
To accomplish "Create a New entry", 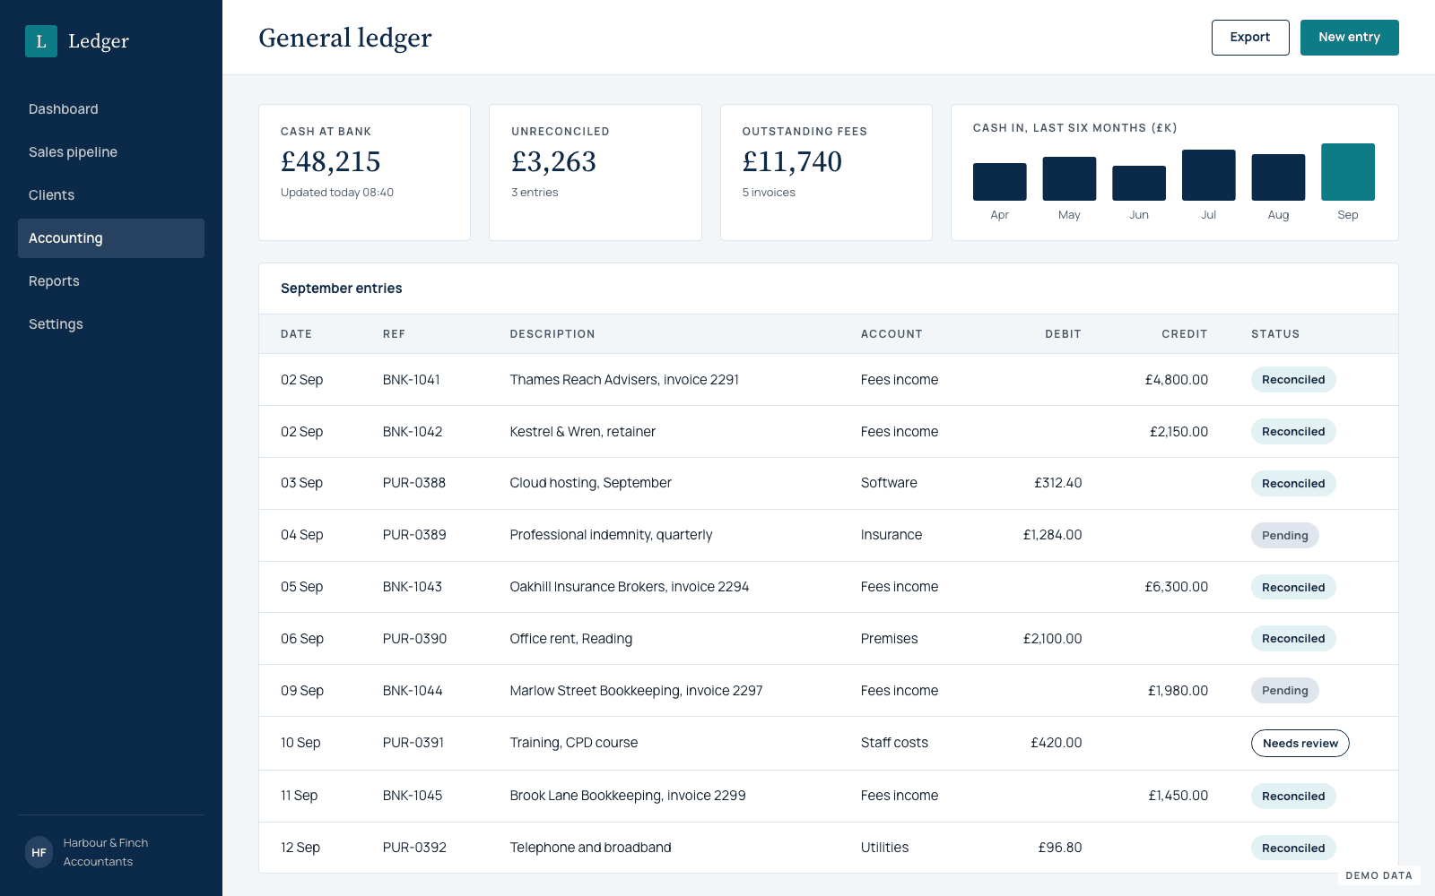I will point(1349,38).
